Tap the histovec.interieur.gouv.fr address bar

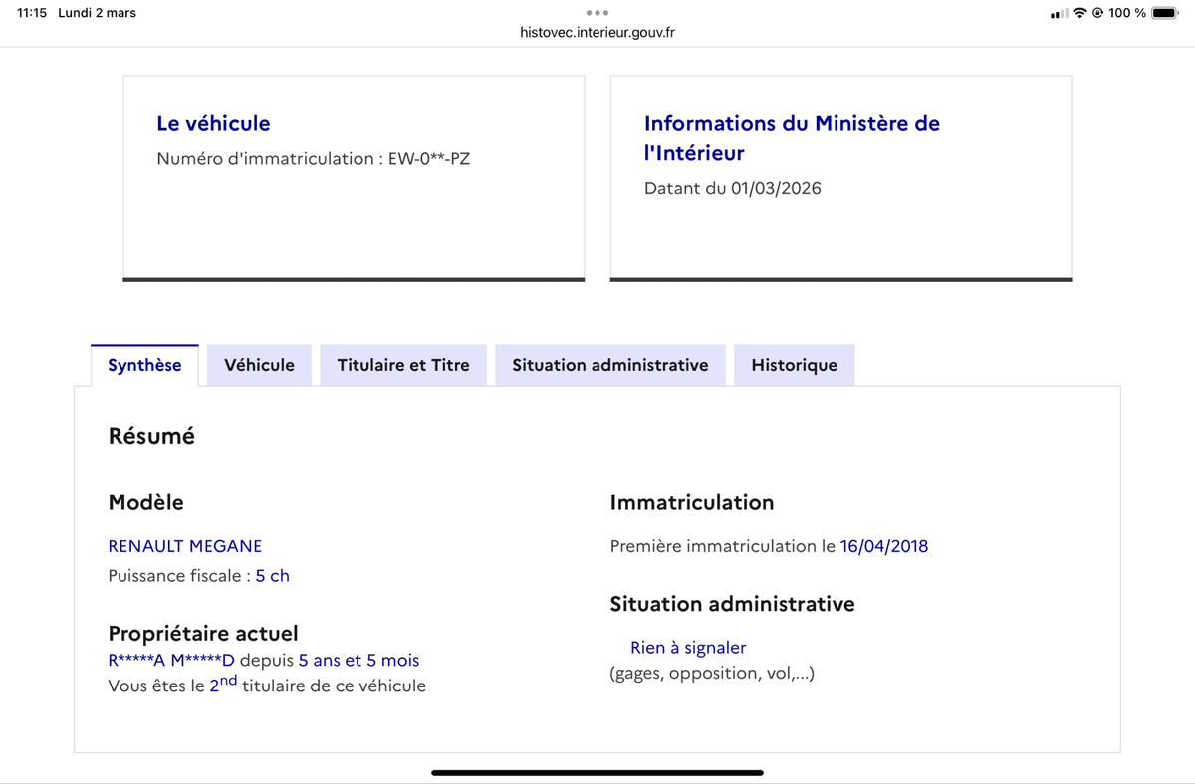pyautogui.click(x=597, y=32)
